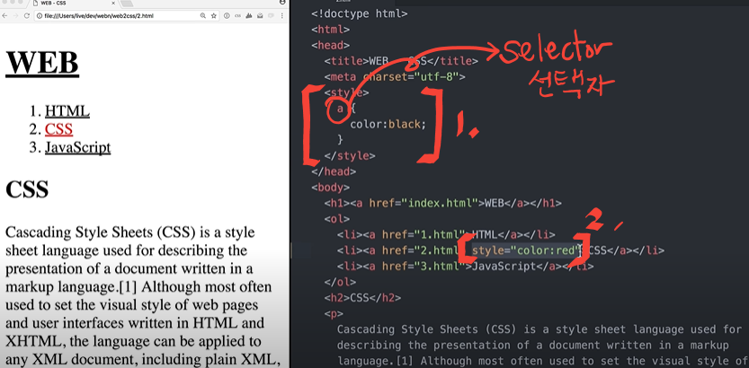Click the profile avatar icon in Chrome
The height and width of the screenshot is (368, 749).
coord(282,2)
